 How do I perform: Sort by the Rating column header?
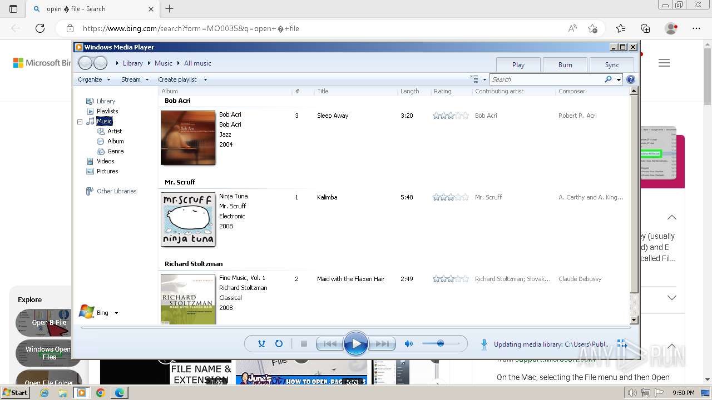pyautogui.click(x=452, y=91)
